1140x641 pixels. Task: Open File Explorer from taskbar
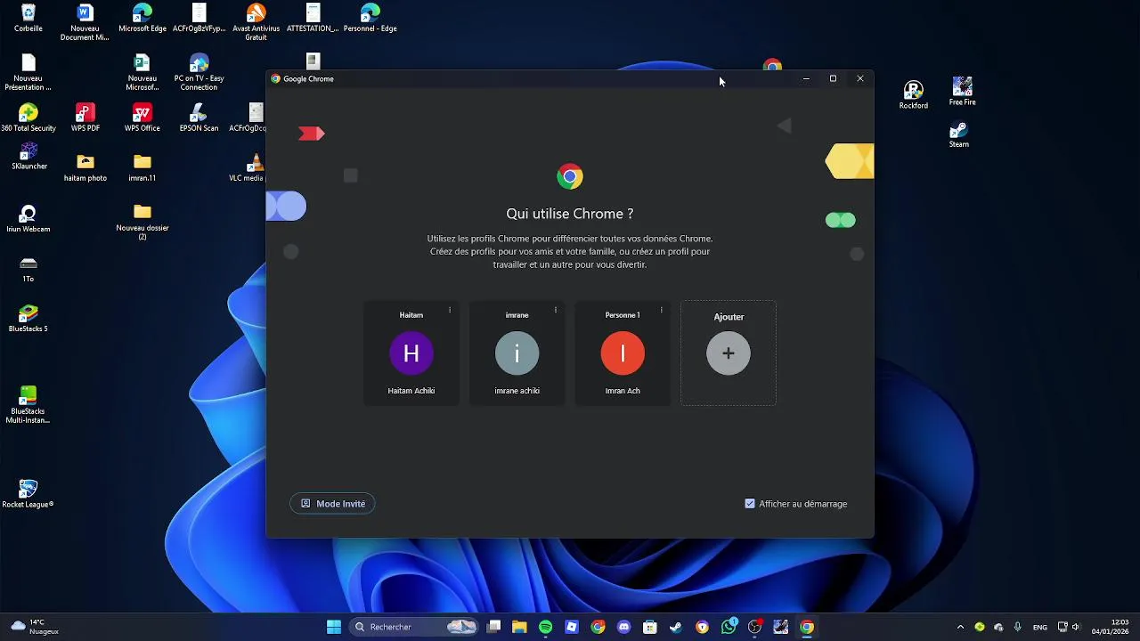519,627
